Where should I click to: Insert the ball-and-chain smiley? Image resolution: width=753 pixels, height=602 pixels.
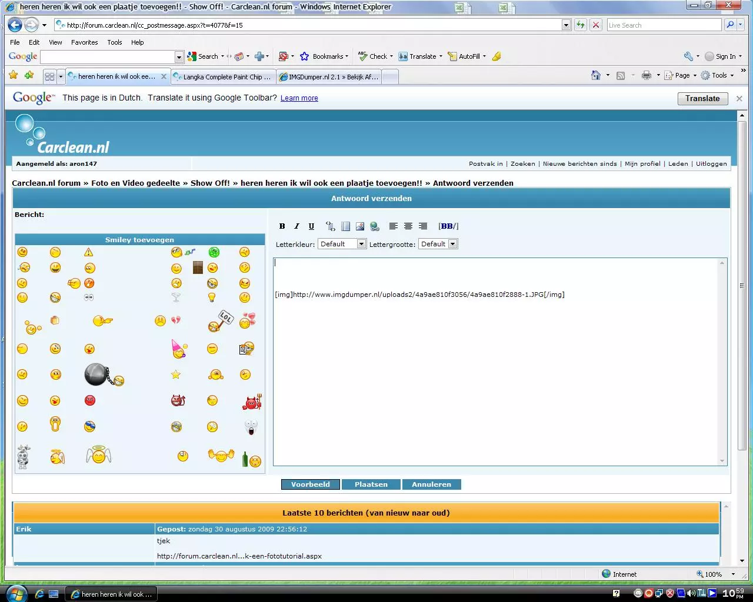[x=104, y=374]
